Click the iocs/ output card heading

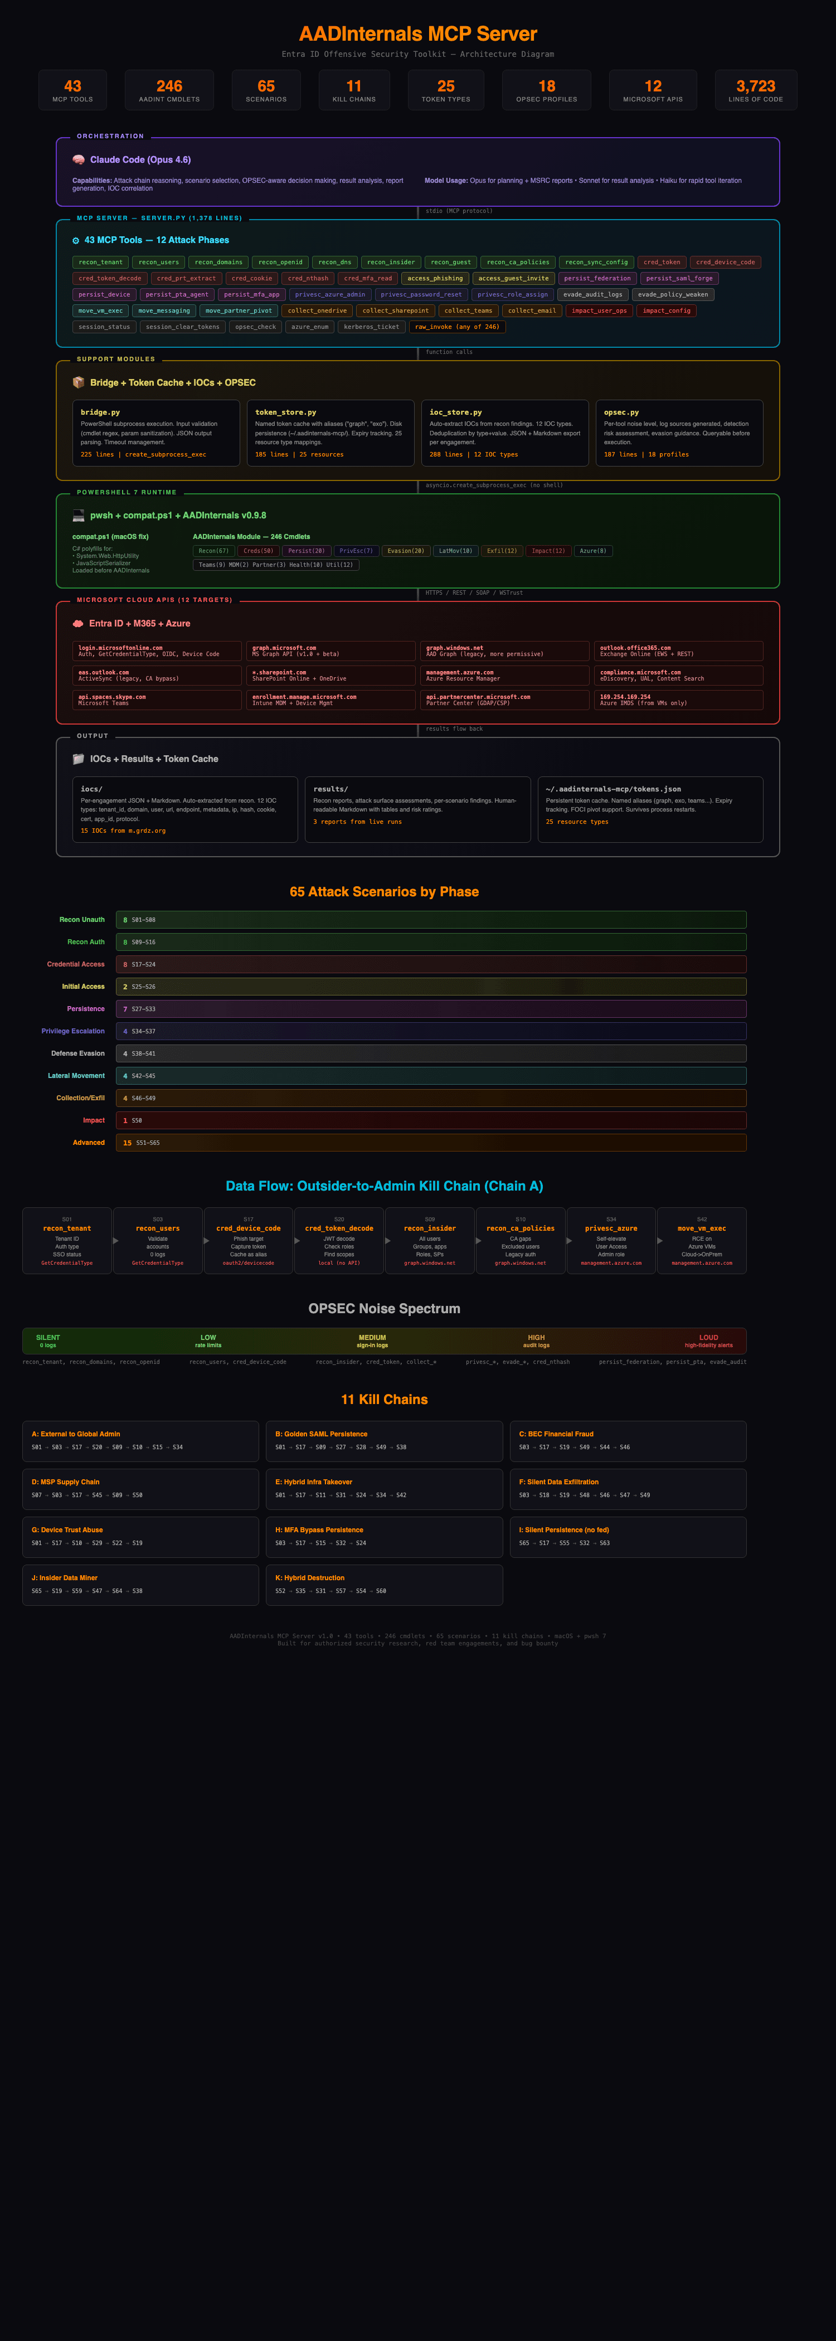point(92,790)
